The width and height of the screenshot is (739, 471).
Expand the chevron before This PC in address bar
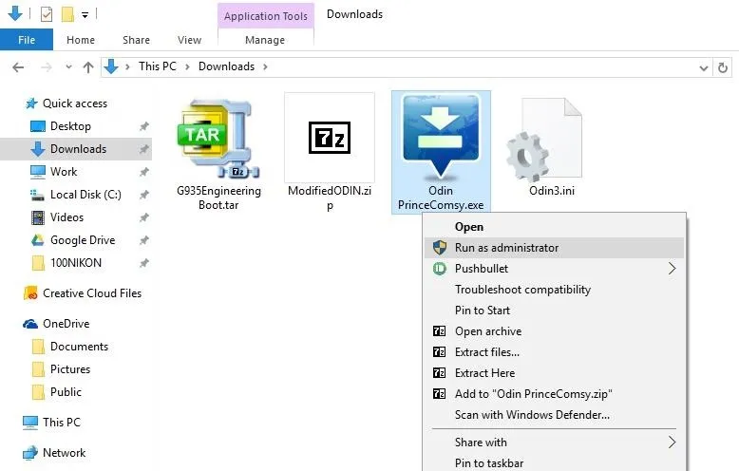click(x=127, y=66)
